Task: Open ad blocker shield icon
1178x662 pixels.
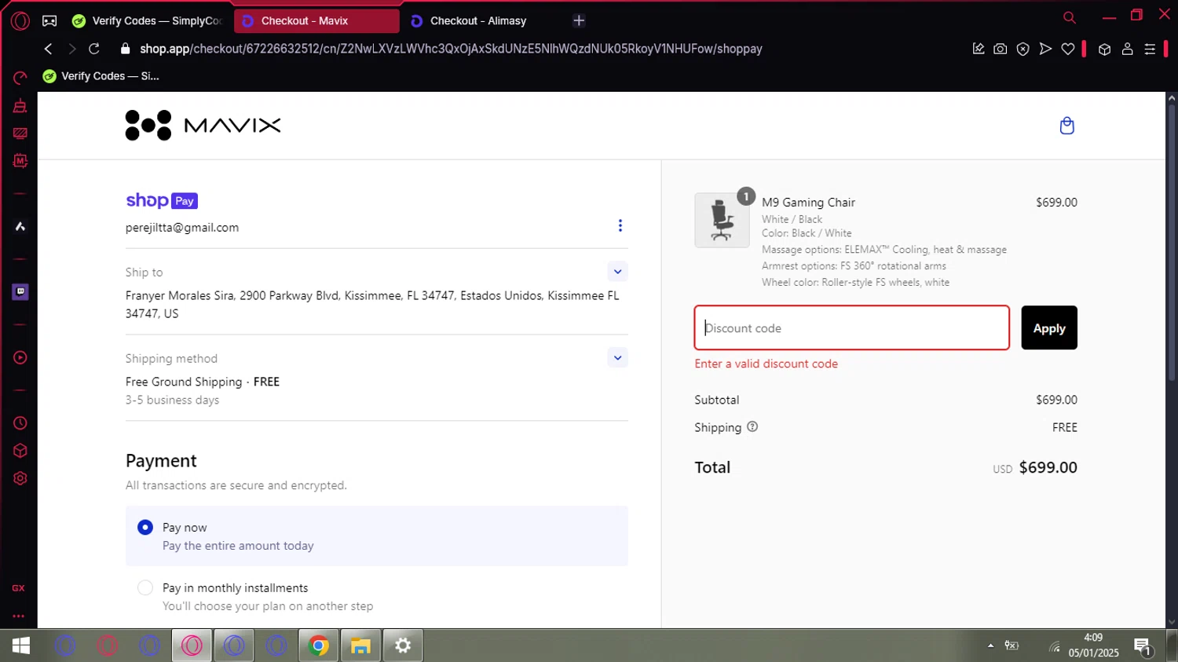Action: point(1023,49)
